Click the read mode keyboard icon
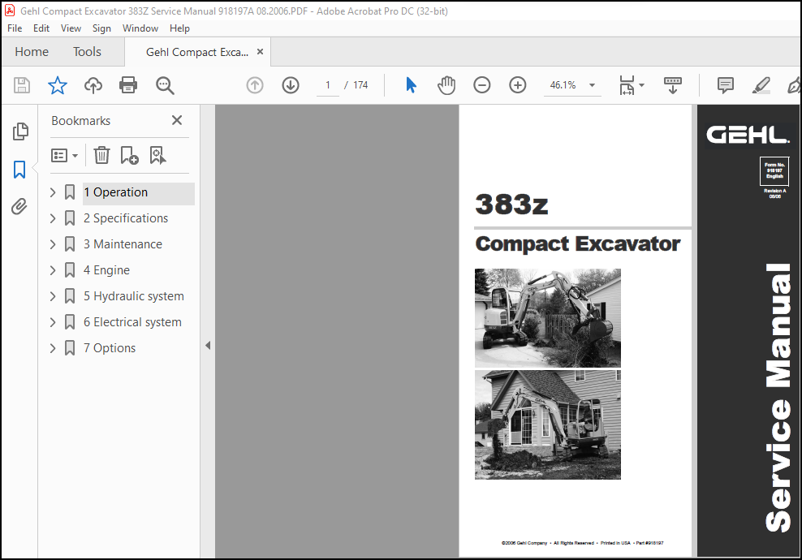The width and height of the screenshot is (802, 560). click(673, 85)
